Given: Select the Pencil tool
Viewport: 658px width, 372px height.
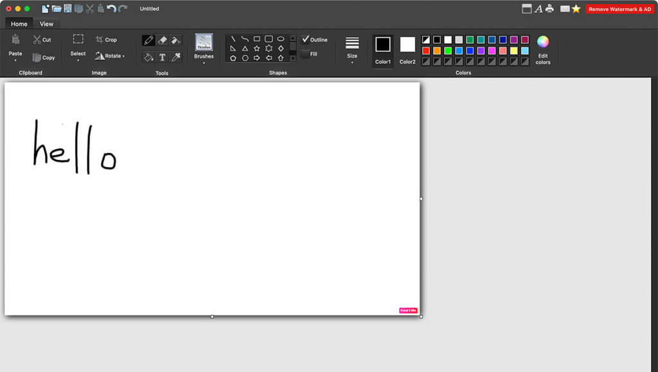Looking at the screenshot, I should [148, 40].
